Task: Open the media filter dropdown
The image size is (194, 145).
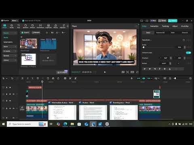Action: click(x=63, y=33)
